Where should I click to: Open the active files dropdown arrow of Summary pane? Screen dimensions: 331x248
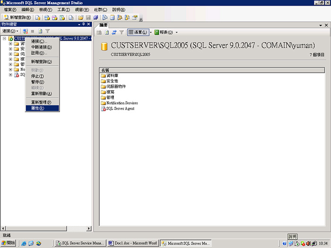[321, 26]
